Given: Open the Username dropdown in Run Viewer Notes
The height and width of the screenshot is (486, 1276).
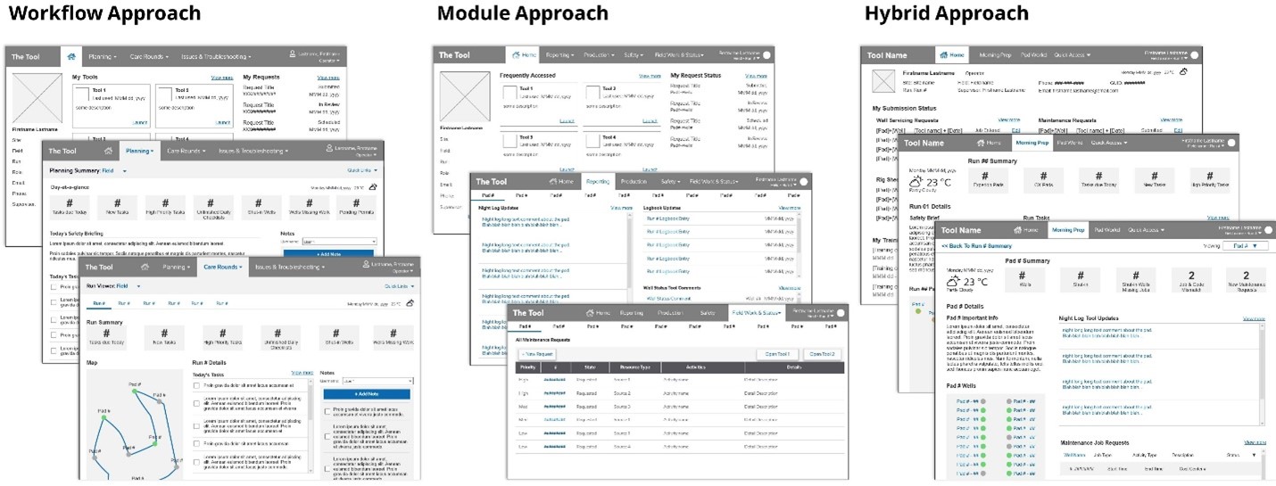Looking at the screenshot, I should tap(379, 381).
